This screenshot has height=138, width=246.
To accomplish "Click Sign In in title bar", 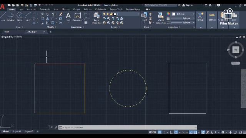I will (x=187, y=5).
